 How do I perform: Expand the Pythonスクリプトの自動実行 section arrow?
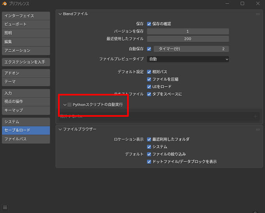(65, 105)
